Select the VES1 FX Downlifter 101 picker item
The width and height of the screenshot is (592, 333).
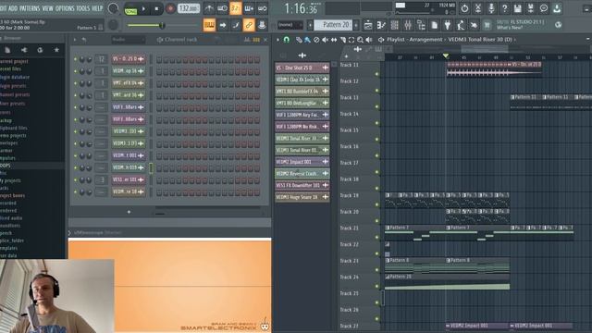[302, 185]
